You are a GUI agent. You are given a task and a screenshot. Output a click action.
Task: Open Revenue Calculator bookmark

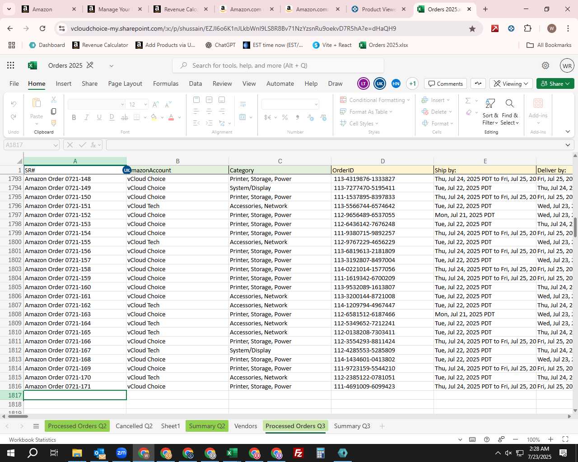(100, 45)
